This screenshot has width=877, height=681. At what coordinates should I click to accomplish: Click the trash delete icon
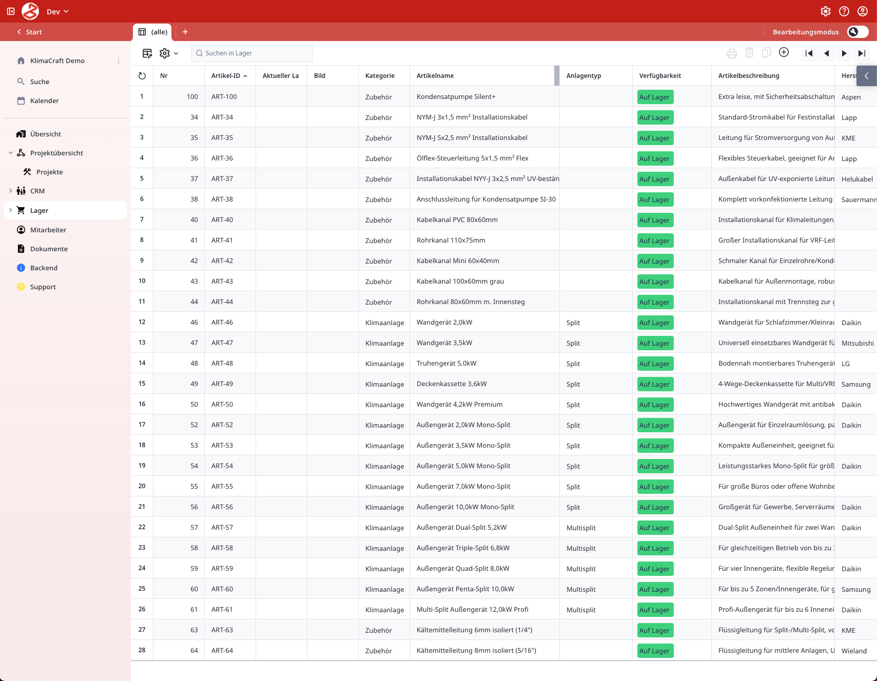[x=749, y=53]
